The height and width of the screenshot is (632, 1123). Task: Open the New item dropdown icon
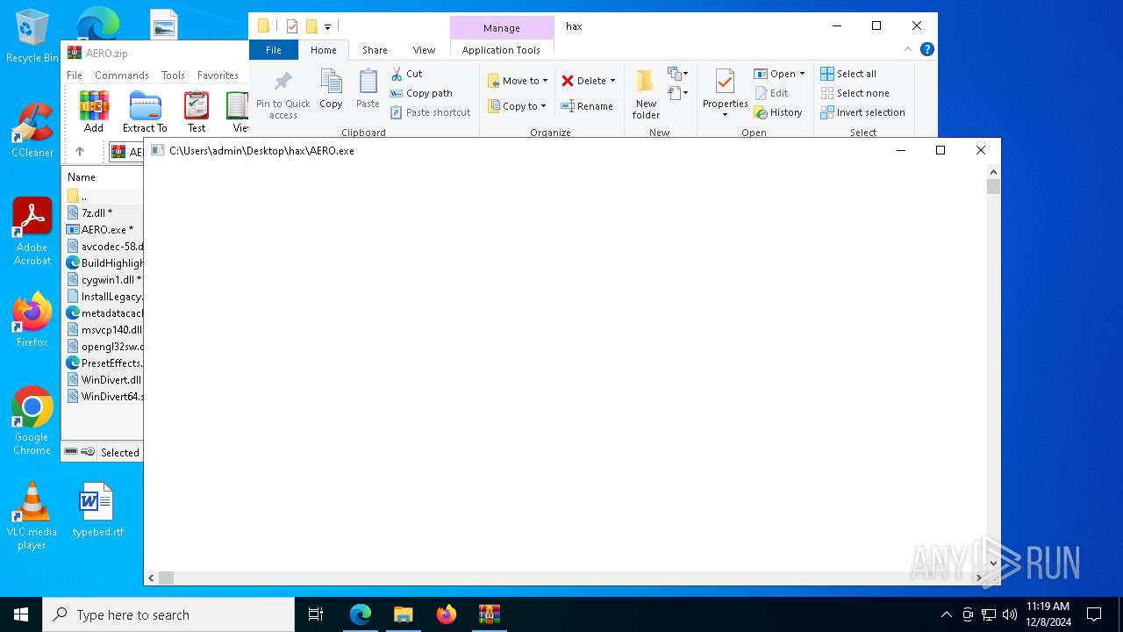pyautogui.click(x=677, y=74)
